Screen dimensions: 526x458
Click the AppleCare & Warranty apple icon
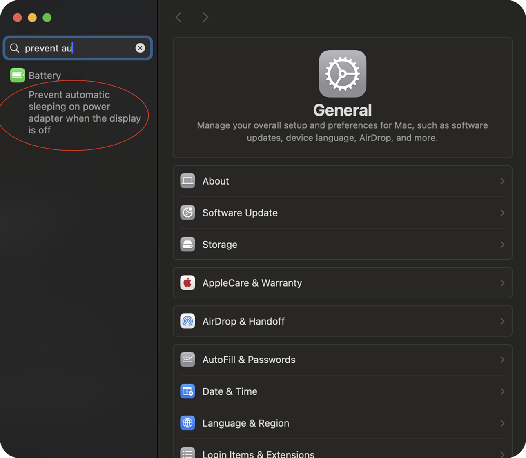coord(188,283)
